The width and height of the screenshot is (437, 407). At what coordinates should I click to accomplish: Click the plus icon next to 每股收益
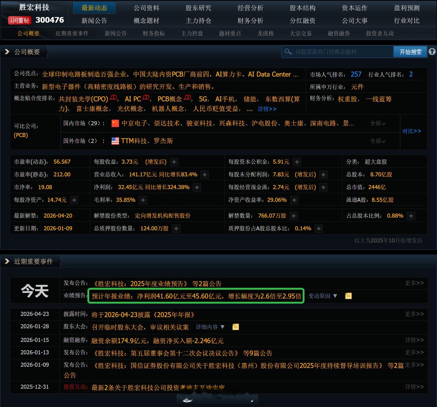[174, 162]
